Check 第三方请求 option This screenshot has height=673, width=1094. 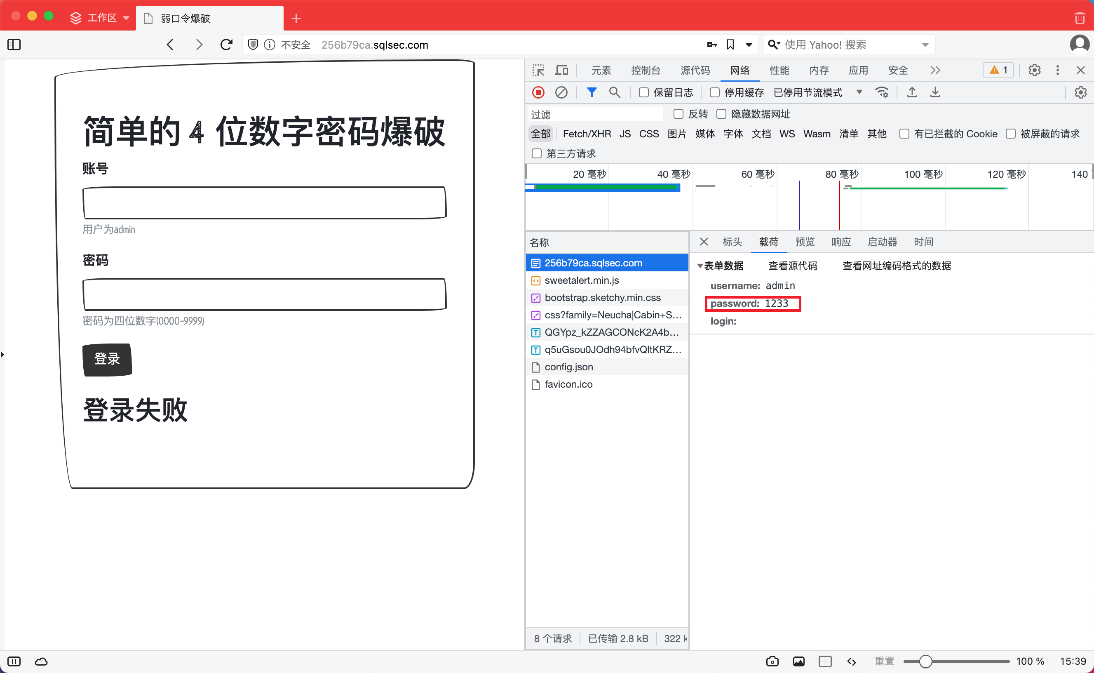tap(537, 153)
